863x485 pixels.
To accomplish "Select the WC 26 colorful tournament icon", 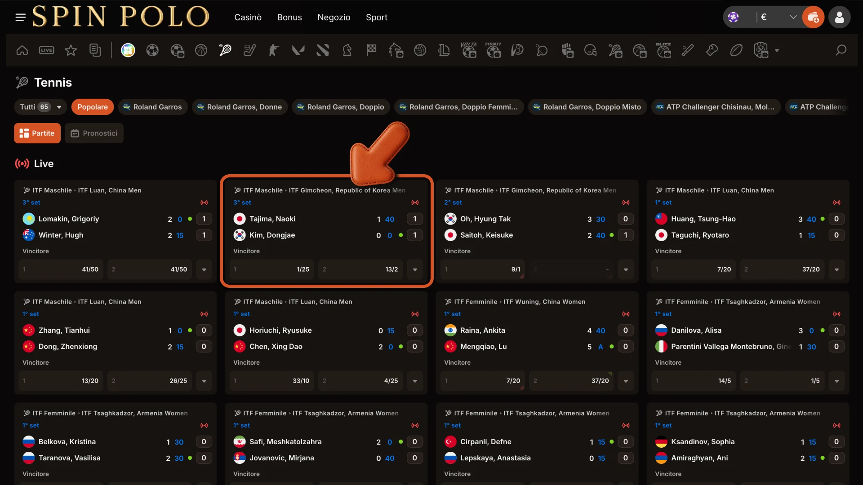I will click(128, 50).
